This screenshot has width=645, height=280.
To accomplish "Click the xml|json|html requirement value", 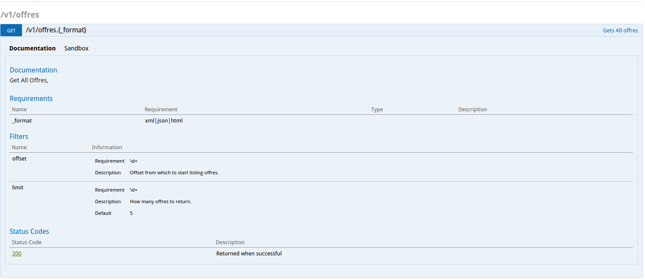I will tap(164, 121).
